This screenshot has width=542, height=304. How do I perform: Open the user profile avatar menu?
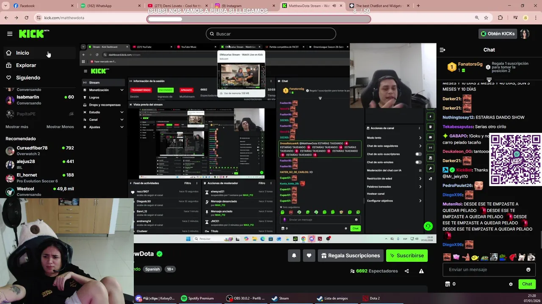(525, 34)
